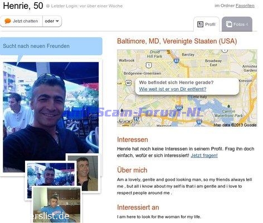Follow Wie weit ist er entfernt link
The height and width of the screenshot is (223, 263).
pos(173,89)
